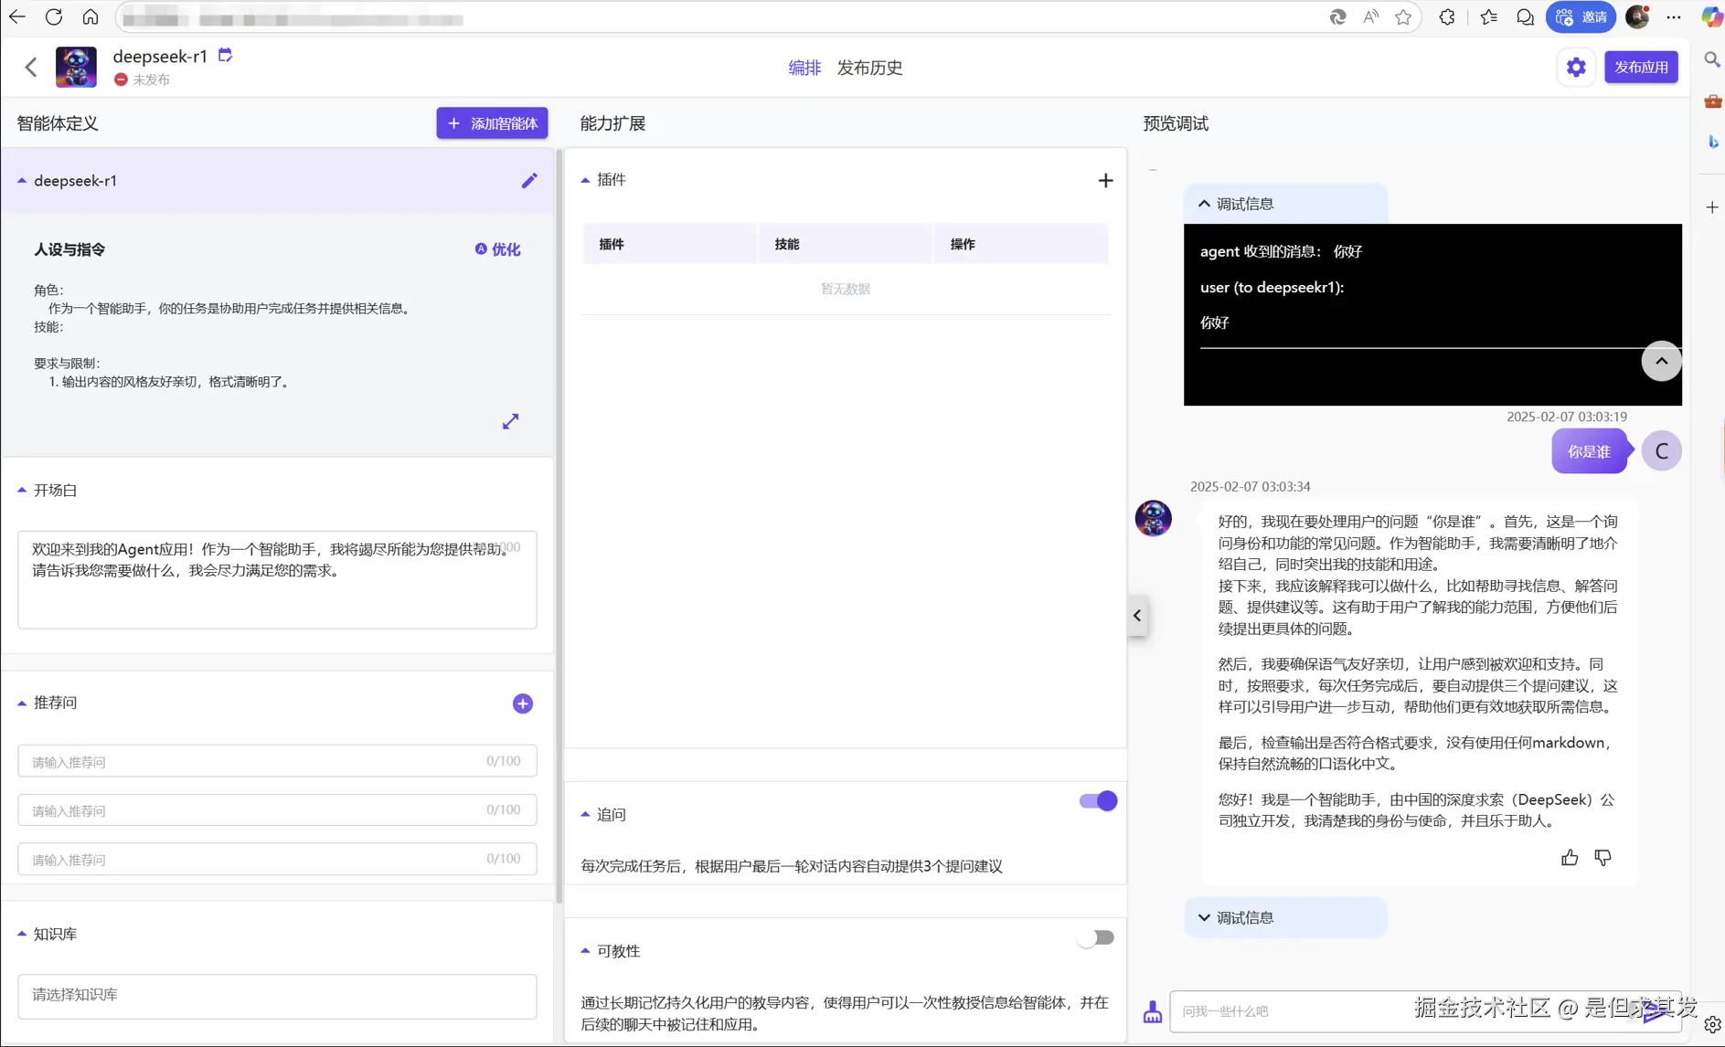Open the briefcase tools icon in the browser sidebar
Viewport: 1725px width, 1047px height.
pyautogui.click(x=1712, y=101)
